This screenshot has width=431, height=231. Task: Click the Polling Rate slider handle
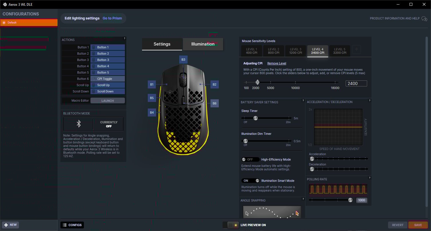[350, 200]
